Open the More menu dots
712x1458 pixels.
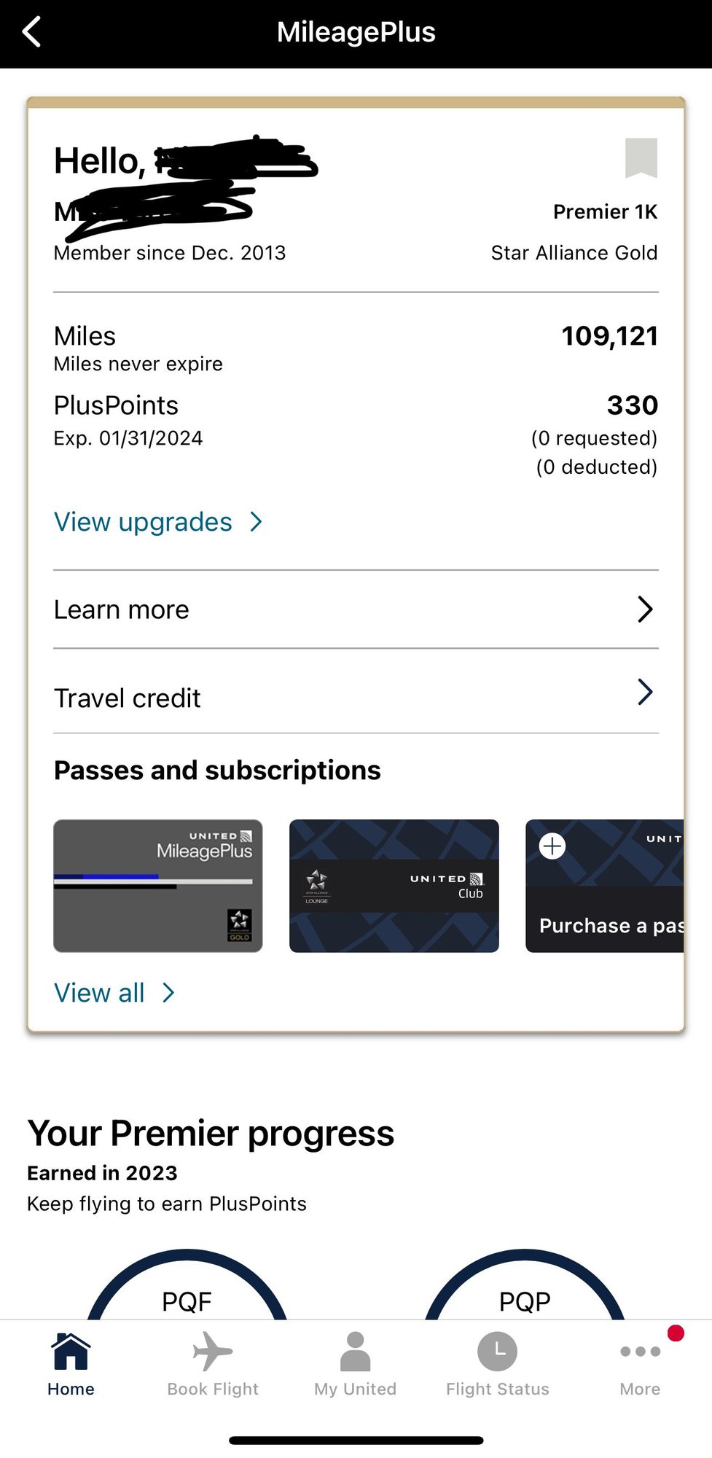click(640, 1352)
